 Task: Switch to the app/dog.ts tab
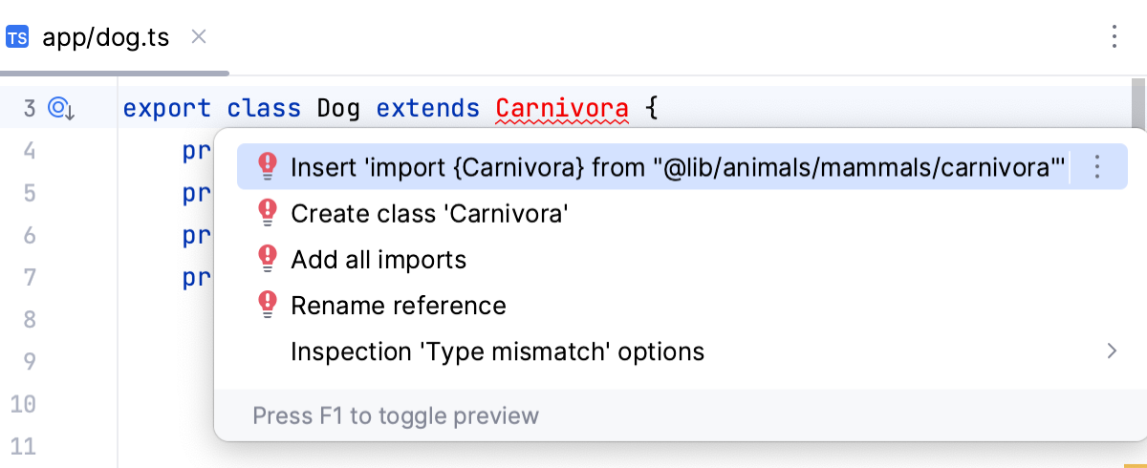[105, 38]
